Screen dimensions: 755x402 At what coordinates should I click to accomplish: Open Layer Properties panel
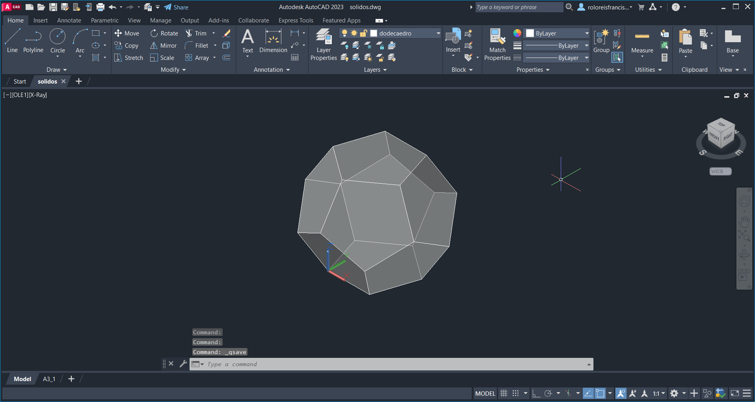[324, 45]
